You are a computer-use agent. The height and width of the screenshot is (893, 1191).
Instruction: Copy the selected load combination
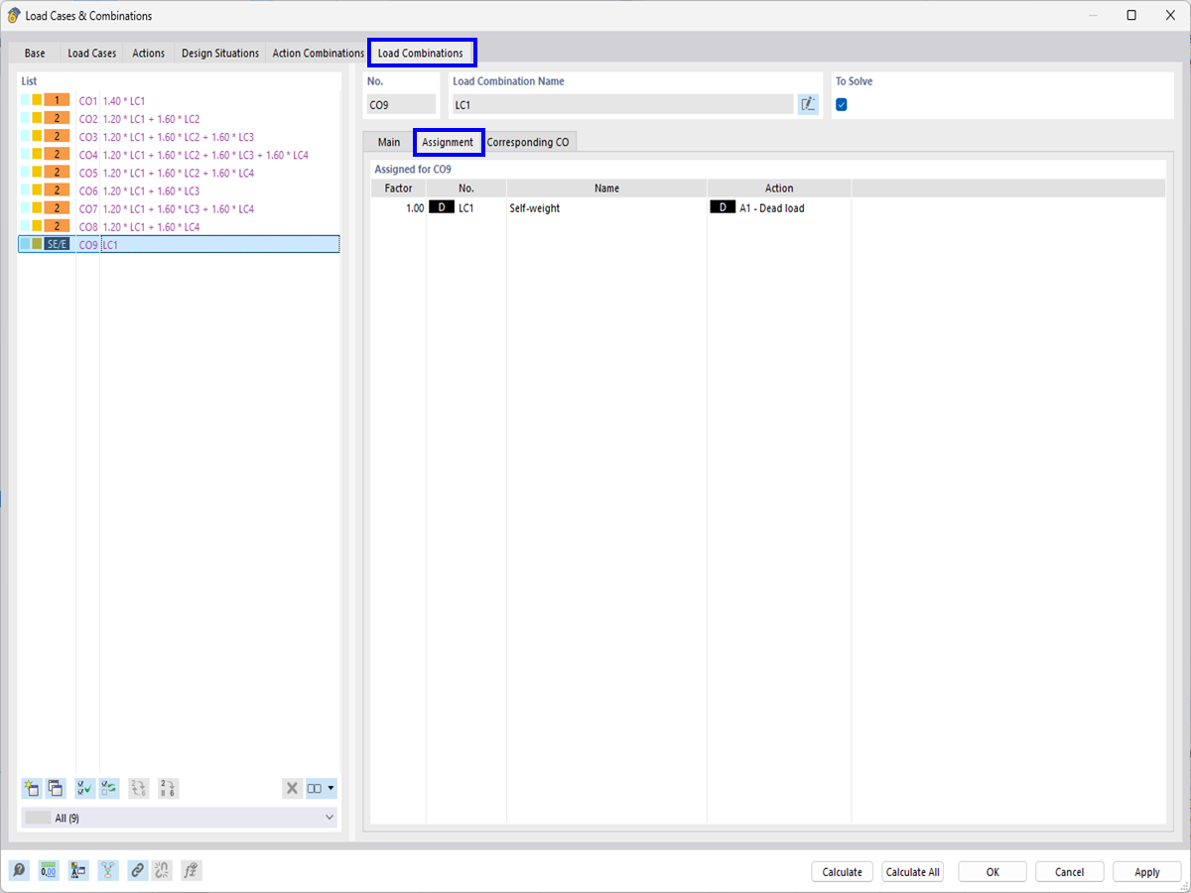tap(55, 788)
